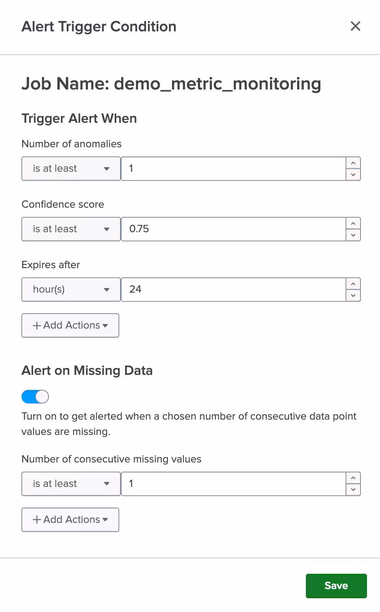Viewport: 380px width, 612px height.
Task: Focus the Expires after number field
Action: (233, 290)
